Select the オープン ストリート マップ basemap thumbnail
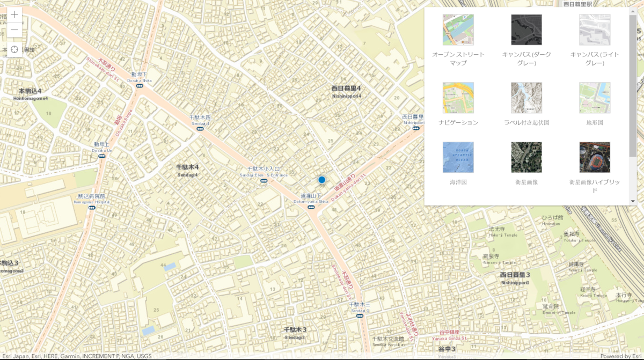 (x=458, y=30)
